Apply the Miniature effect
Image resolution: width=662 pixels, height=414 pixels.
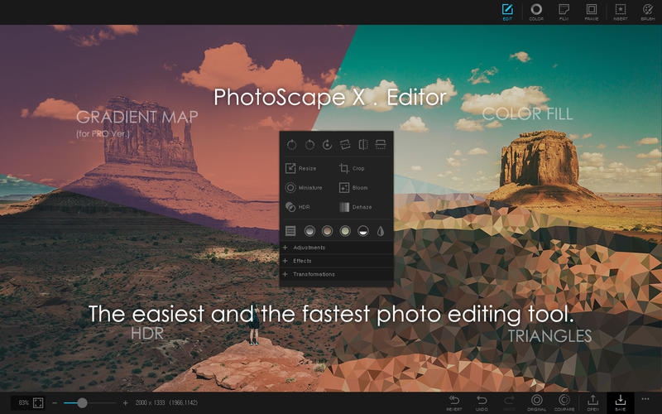pyautogui.click(x=304, y=188)
